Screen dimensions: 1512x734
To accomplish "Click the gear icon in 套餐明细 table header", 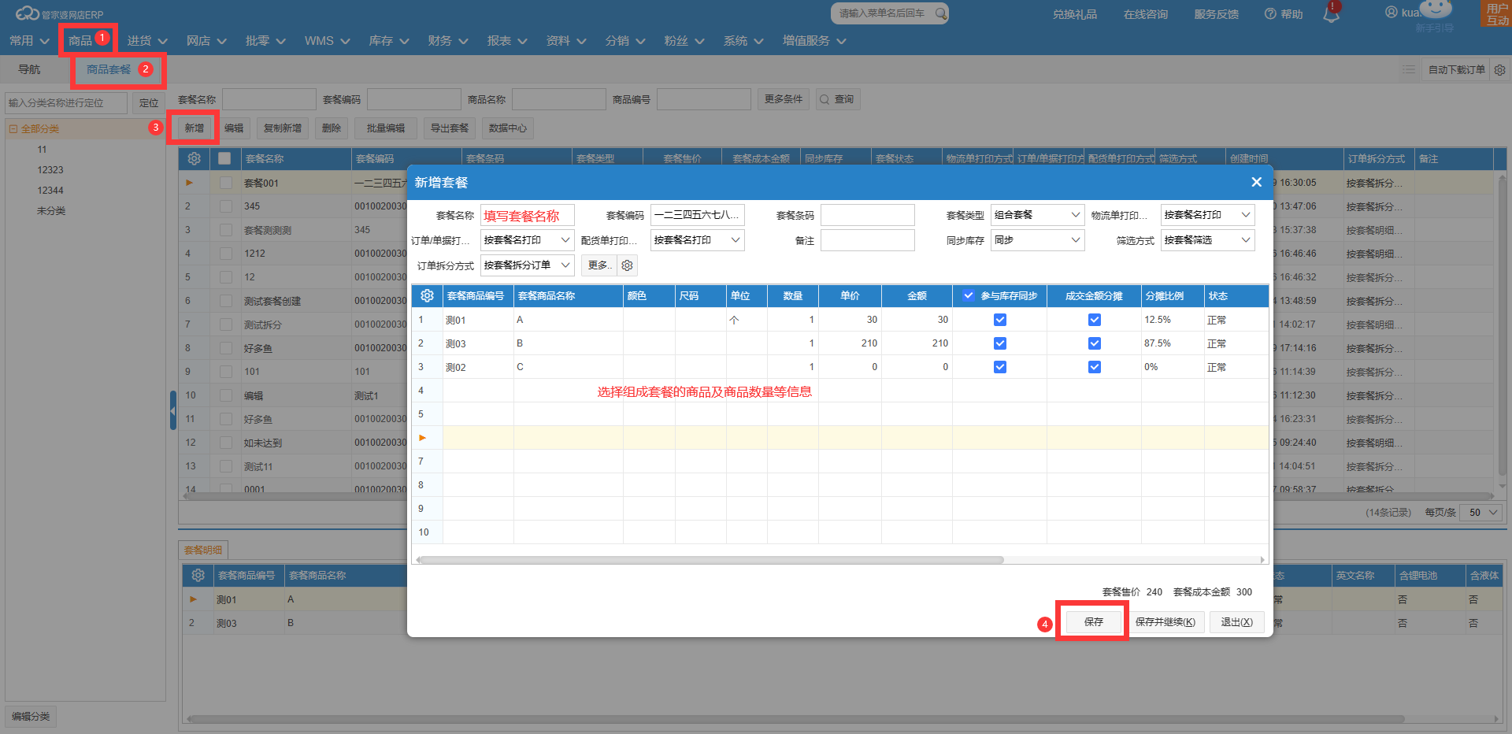I will pyautogui.click(x=198, y=576).
